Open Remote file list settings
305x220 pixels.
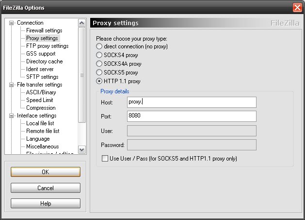pos(43,131)
